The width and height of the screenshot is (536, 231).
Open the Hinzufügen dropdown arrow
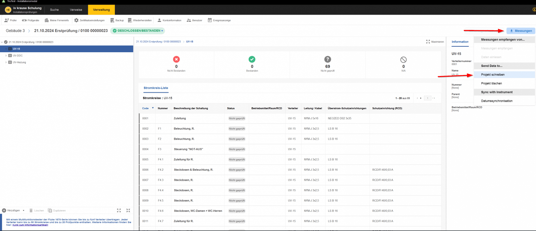click(x=23, y=210)
